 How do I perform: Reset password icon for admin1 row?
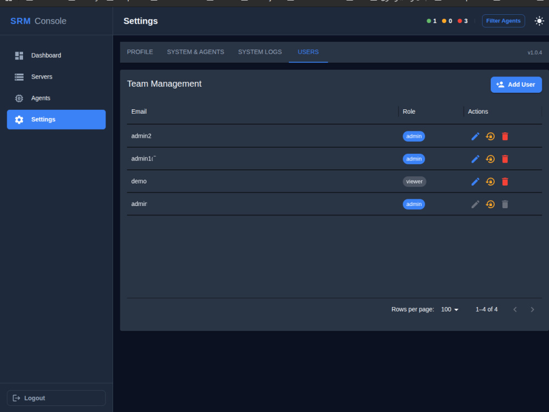490,159
